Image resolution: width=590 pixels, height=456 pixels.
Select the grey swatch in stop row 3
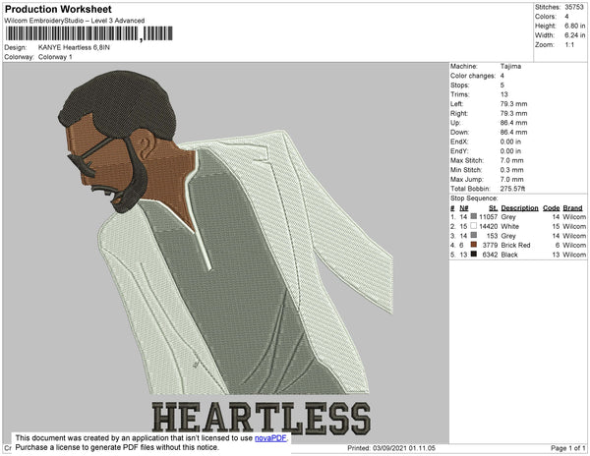[x=474, y=235]
